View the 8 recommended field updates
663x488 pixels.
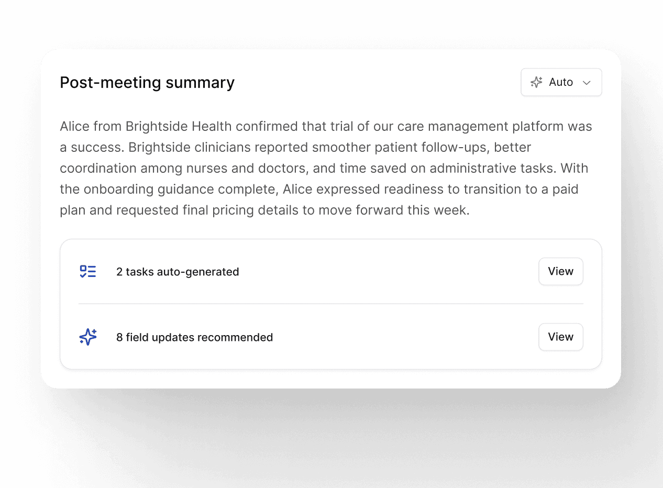(560, 337)
